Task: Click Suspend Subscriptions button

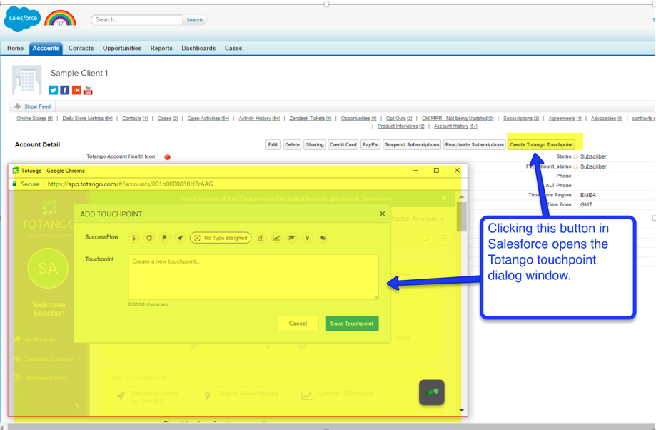Action: (x=412, y=144)
